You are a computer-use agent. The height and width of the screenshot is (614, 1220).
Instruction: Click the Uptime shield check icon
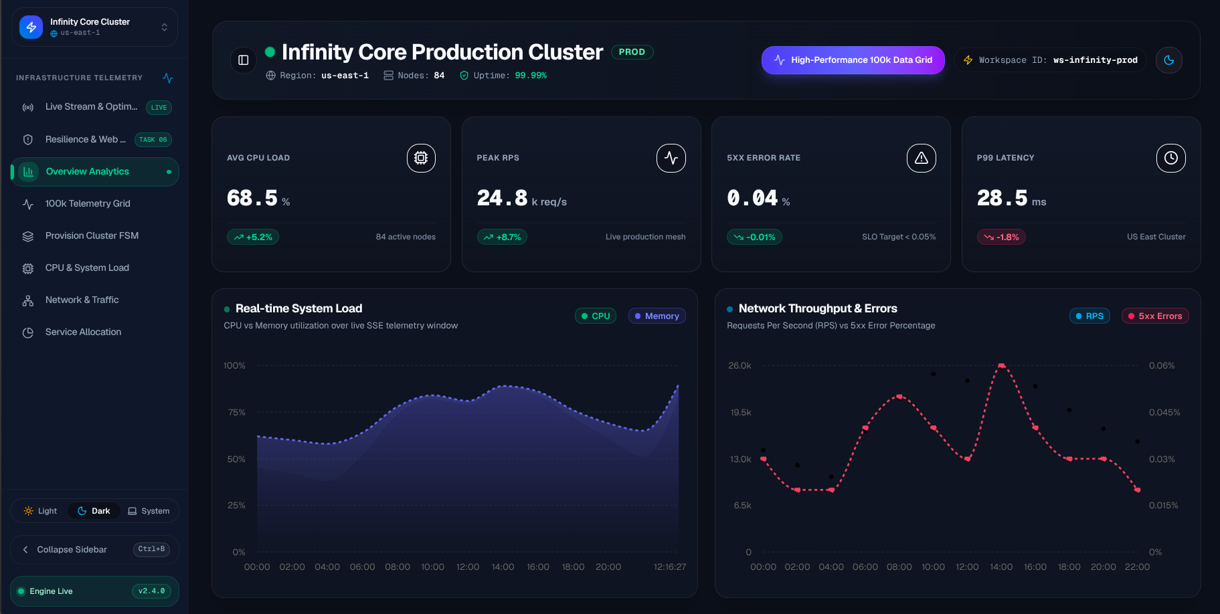(x=464, y=76)
